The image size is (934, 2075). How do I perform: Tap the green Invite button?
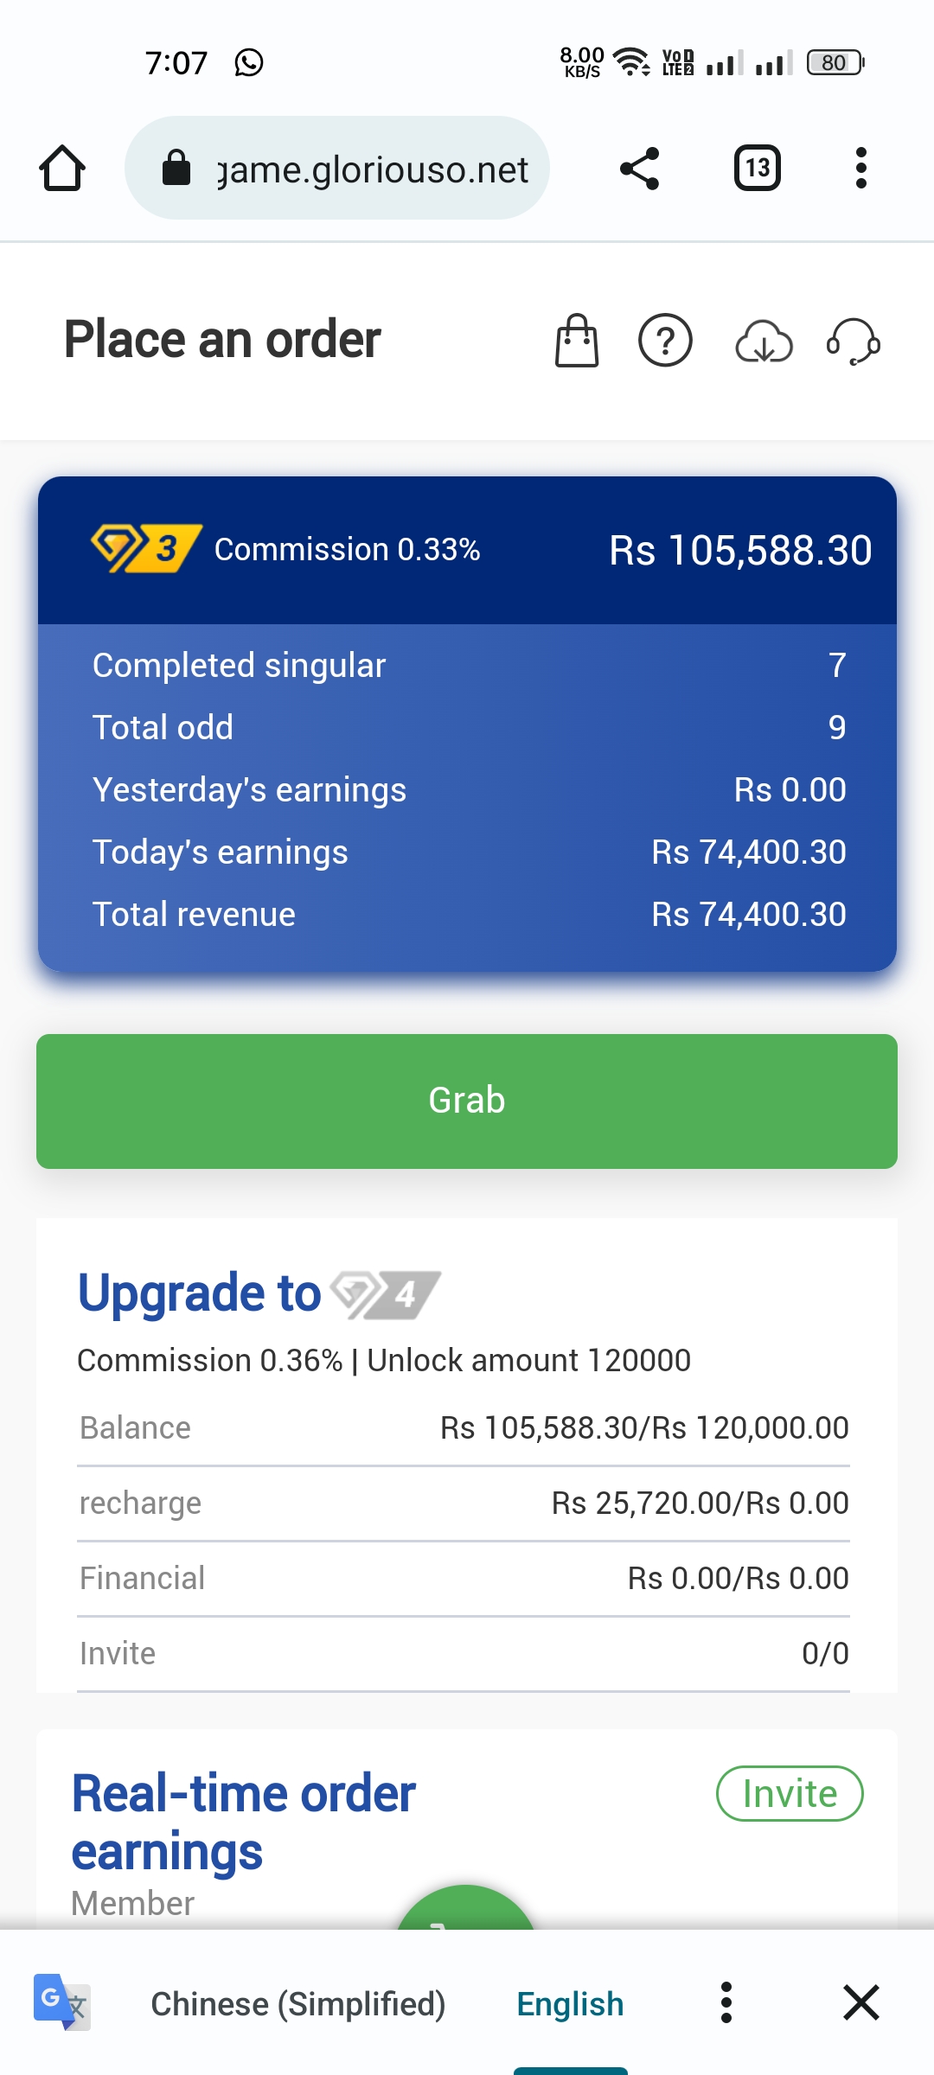click(x=790, y=1793)
